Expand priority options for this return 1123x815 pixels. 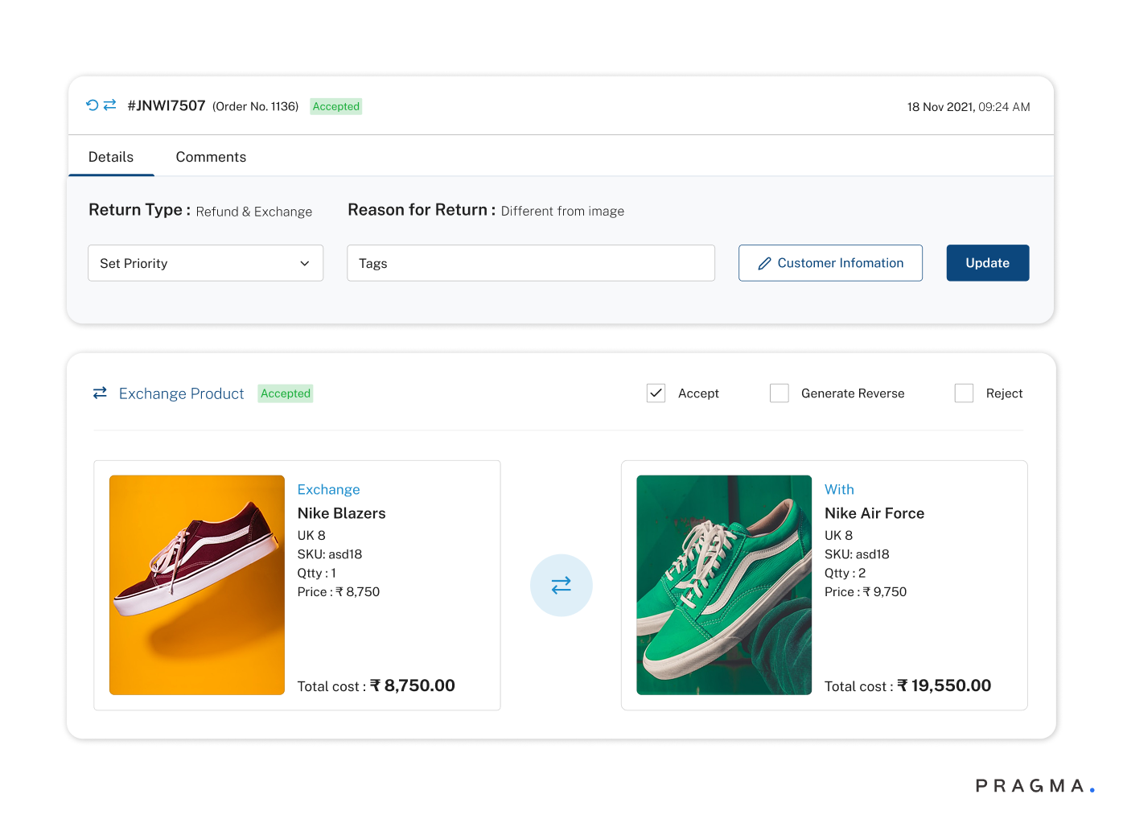click(205, 263)
